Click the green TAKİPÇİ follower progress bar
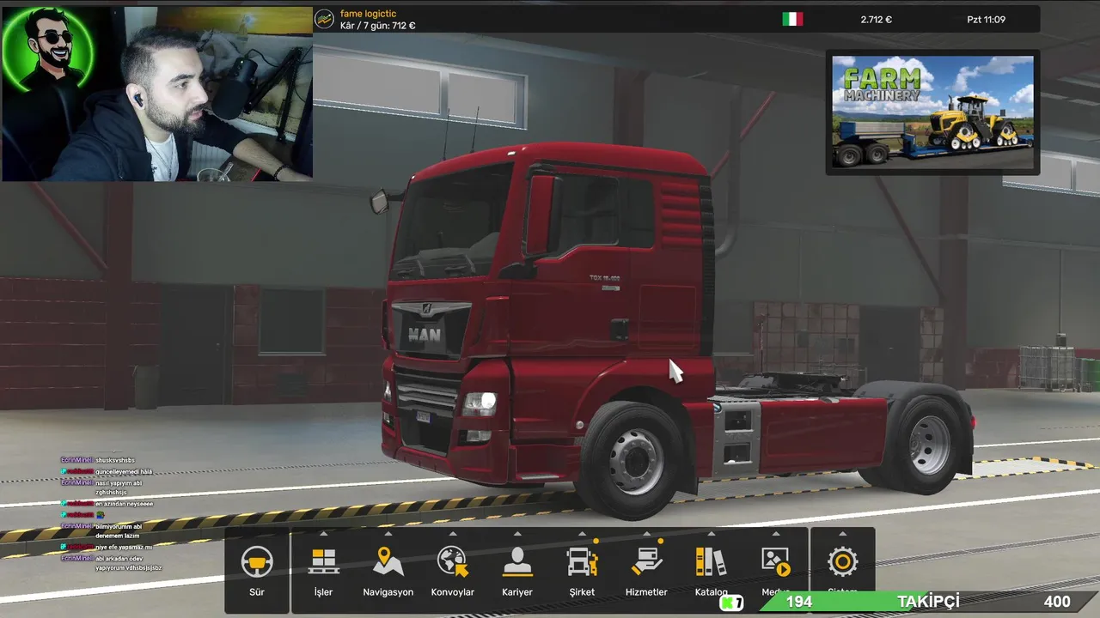The height and width of the screenshot is (618, 1100). click(x=928, y=602)
